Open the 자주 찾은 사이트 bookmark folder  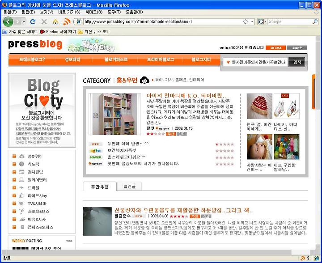pyautogui.click(x=20, y=32)
